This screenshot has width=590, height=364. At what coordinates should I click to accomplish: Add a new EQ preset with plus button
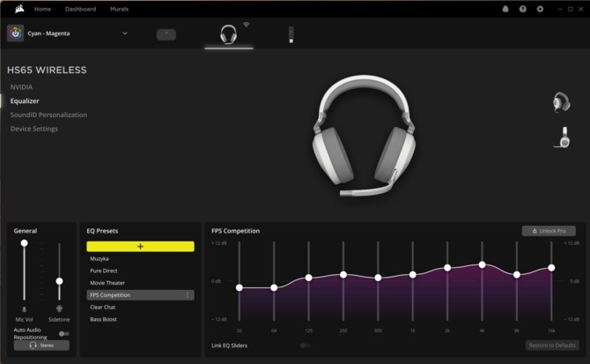140,247
